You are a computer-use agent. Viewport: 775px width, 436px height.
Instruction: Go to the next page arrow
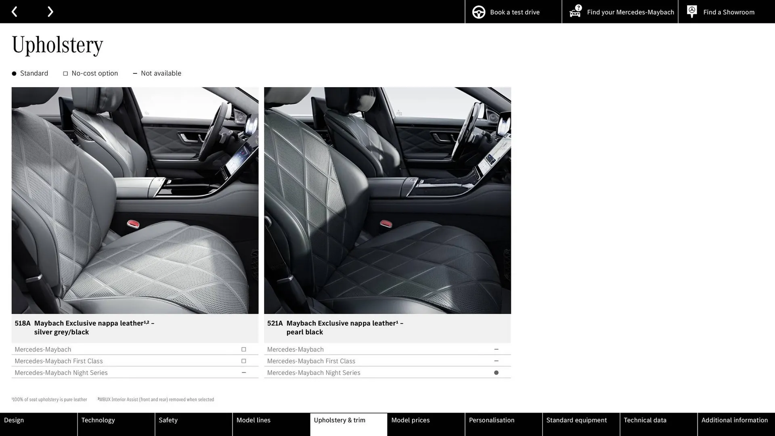[x=50, y=12]
